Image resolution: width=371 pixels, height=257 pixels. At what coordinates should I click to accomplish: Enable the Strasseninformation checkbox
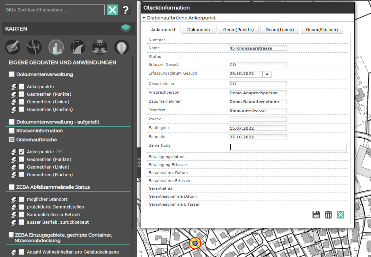click(x=12, y=131)
